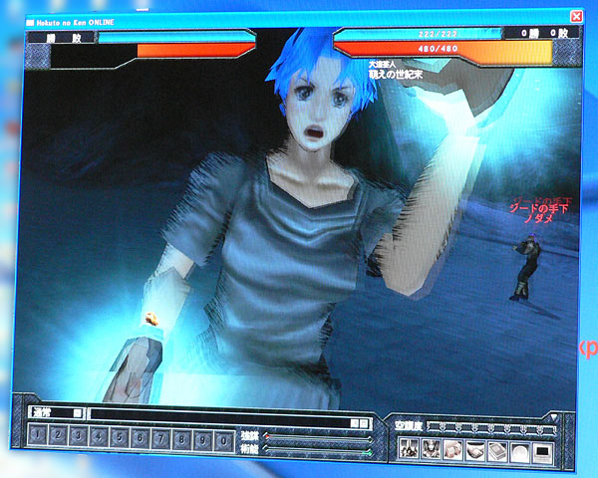598x478 pixels.
Task: Click the 強謀 gauge bar
Action: point(318,438)
